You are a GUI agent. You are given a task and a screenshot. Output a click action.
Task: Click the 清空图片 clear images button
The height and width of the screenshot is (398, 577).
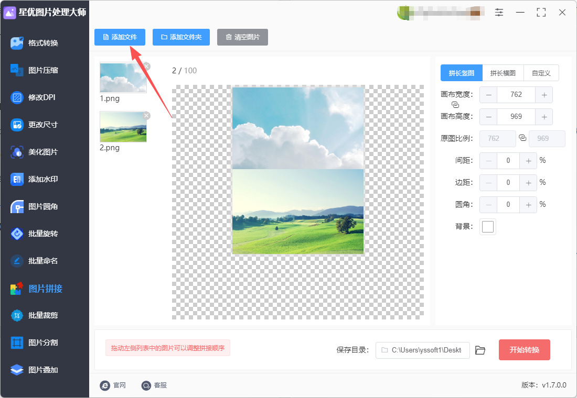click(242, 37)
